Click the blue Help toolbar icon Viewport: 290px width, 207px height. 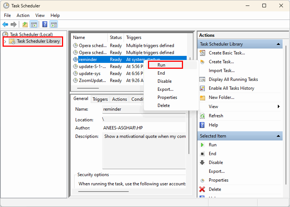point(45,25)
